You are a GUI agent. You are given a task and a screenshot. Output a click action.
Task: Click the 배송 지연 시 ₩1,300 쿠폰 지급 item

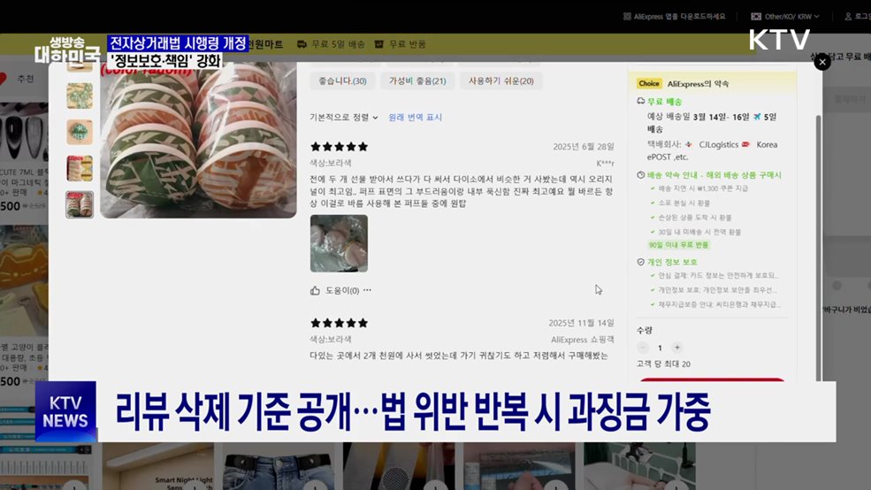tap(703, 188)
